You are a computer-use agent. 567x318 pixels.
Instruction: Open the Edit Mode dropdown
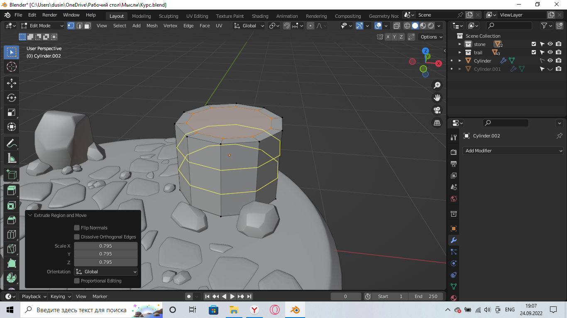pos(42,25)
